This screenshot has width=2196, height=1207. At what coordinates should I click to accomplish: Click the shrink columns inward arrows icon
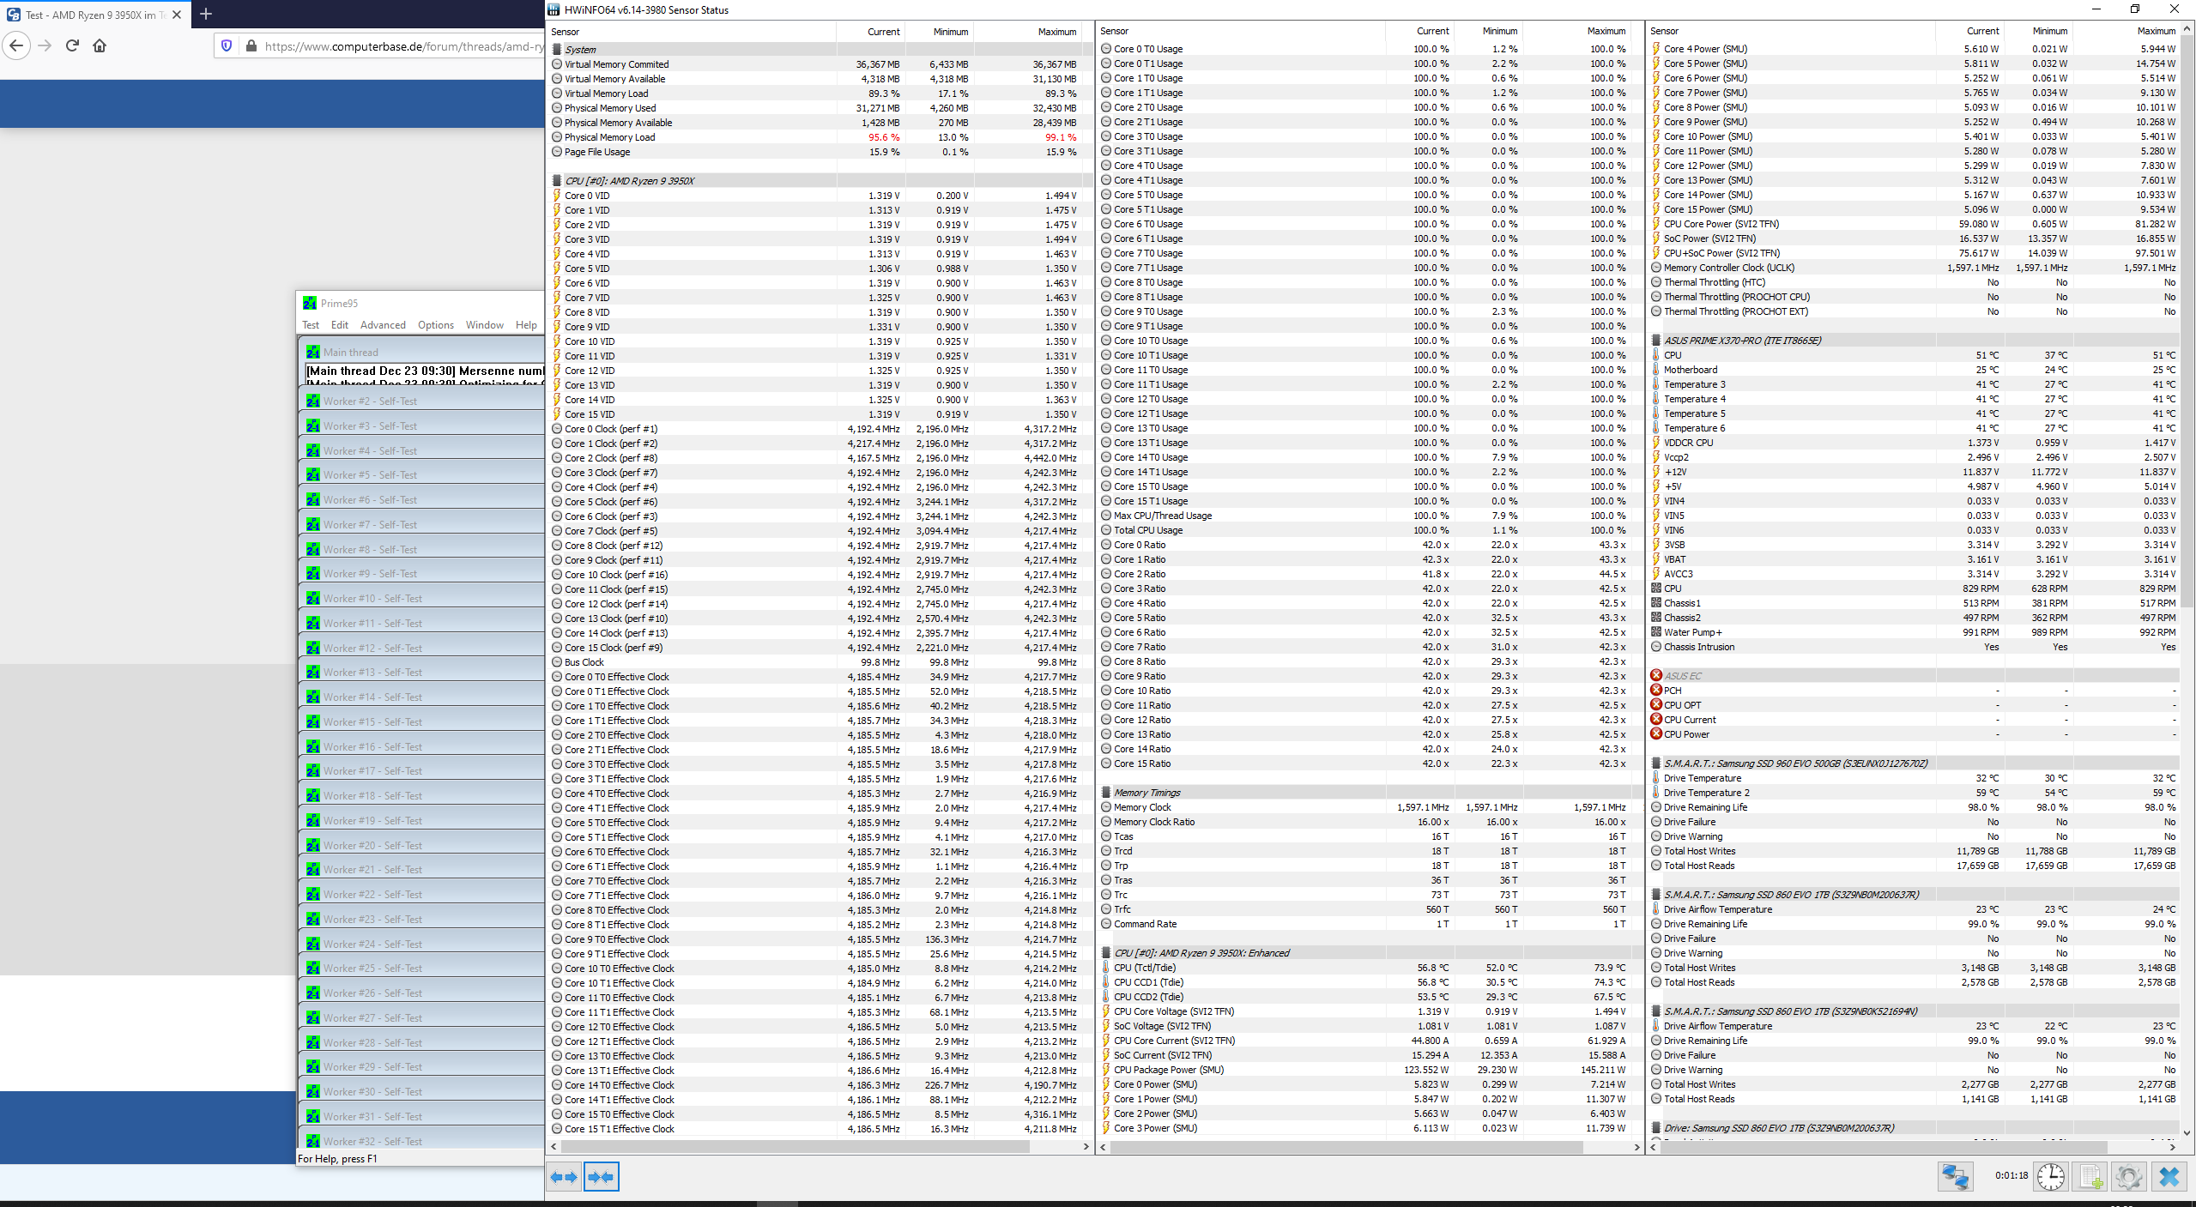(601, 1177)
